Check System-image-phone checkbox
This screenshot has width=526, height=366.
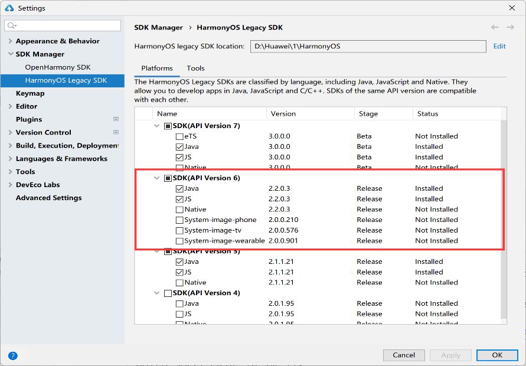pos(179,220)
